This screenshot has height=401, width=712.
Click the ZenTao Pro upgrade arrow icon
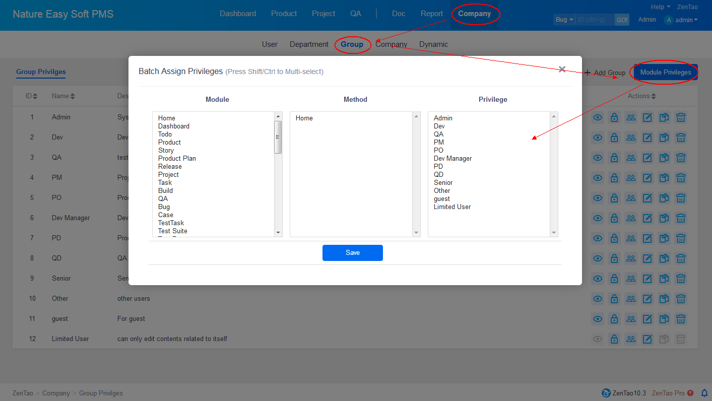coord(690,393)
